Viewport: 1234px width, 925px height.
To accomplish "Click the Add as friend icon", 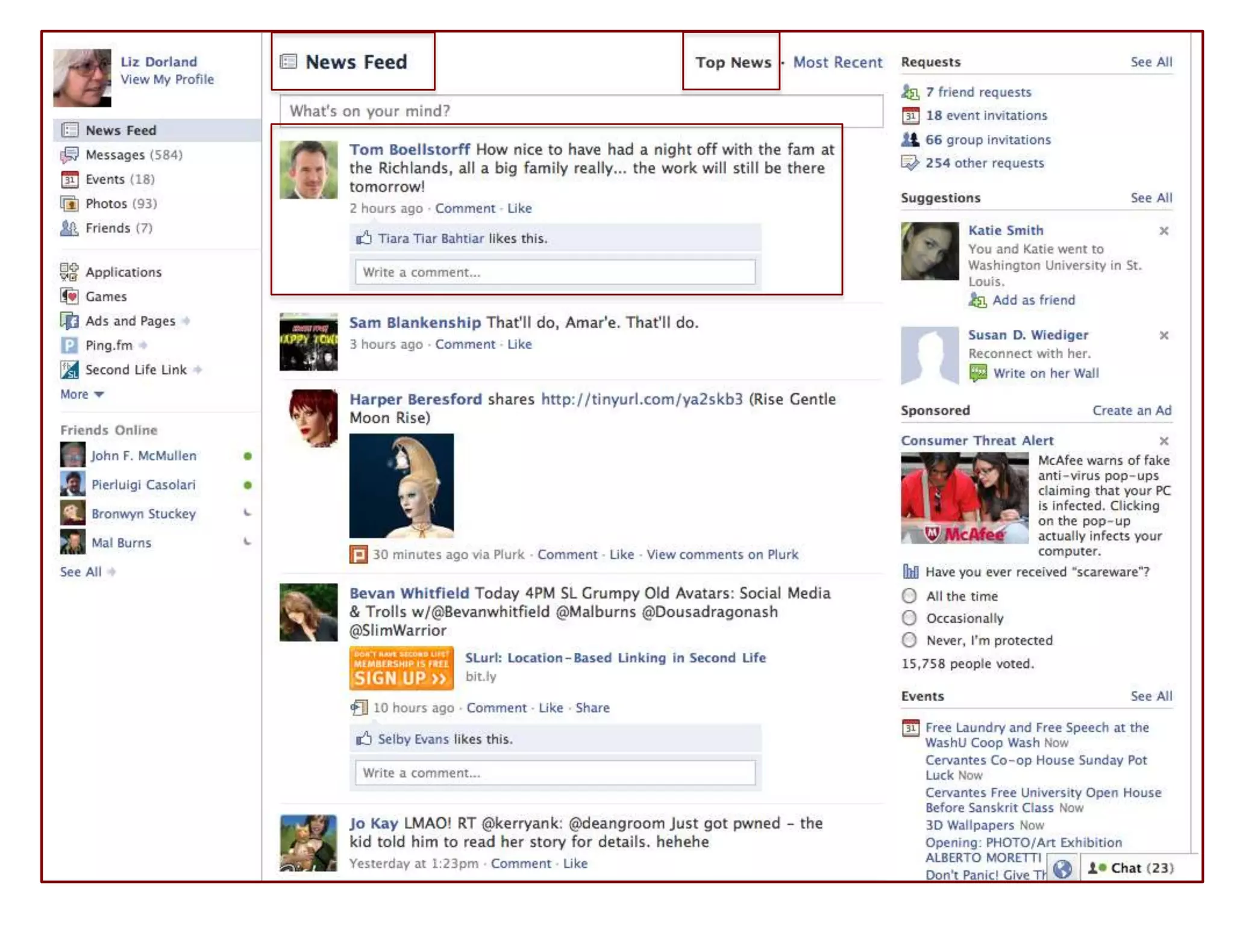I will coord(977,300).
